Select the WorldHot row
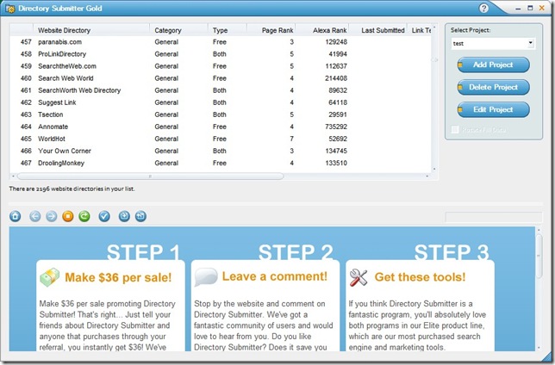555x365 pixels. [x=220, y=139]
